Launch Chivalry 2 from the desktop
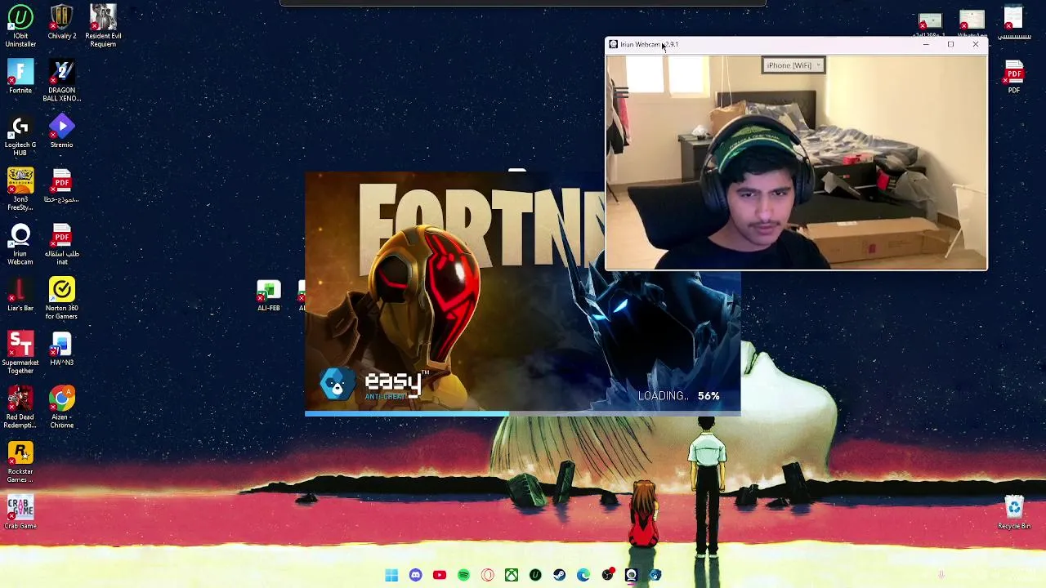 61,23
